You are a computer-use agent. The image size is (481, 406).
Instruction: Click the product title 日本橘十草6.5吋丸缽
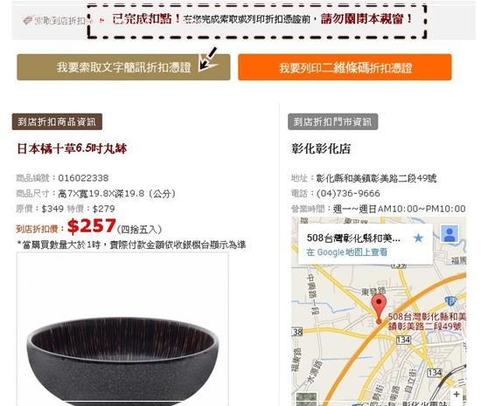pos(72,148)
